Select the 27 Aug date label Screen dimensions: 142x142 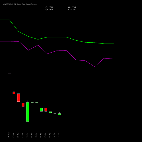click(x=13, y=135)
